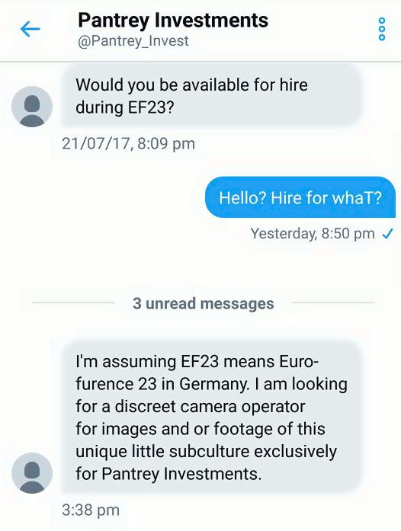Tap the avatar beside the EF23 hire question
This screenshot has width=401, height=531.
(32, 107)
